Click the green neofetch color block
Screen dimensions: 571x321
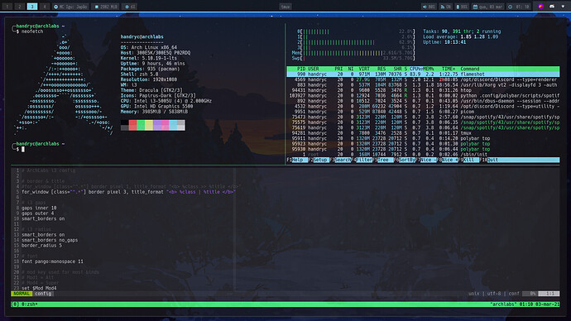(141, 125)
